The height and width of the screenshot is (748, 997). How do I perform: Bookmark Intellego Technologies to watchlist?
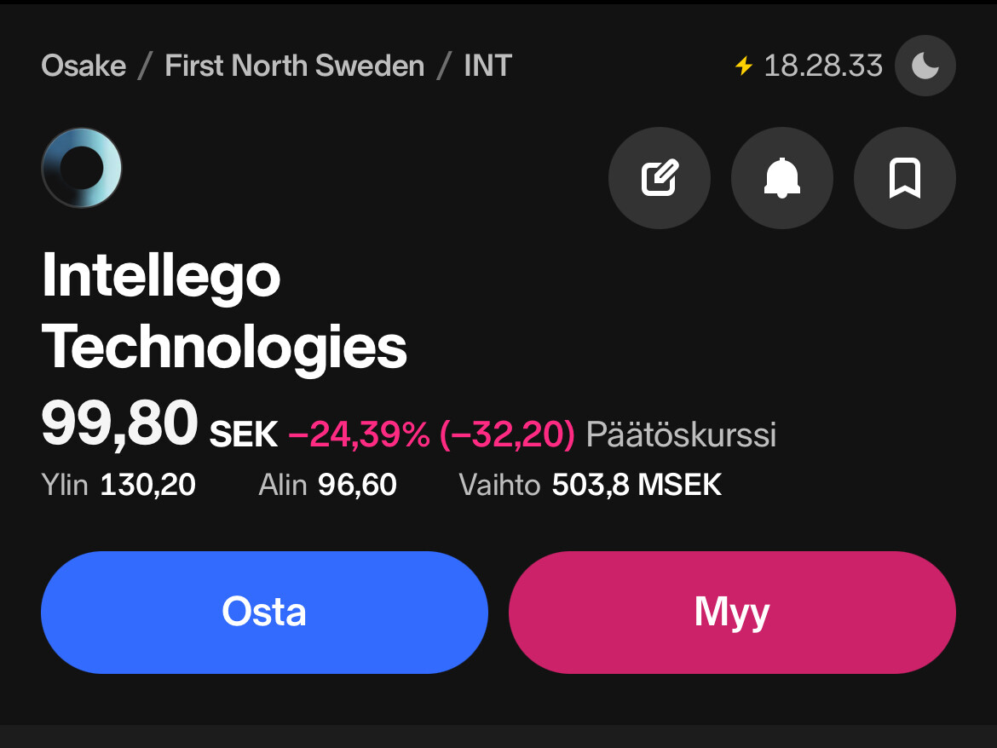click(905, 178)
